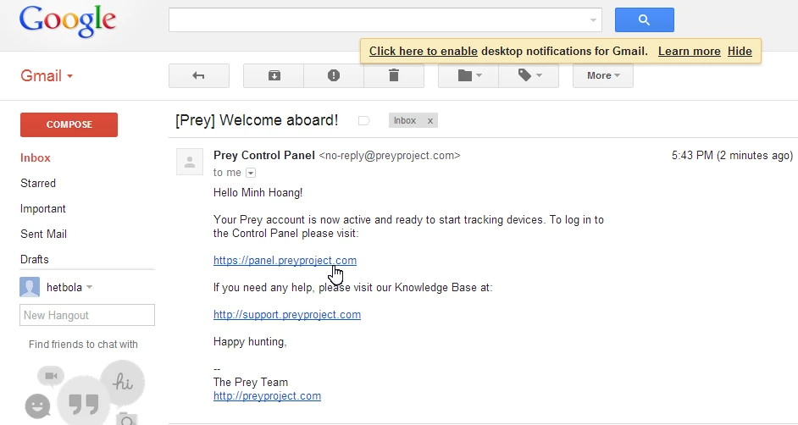Open the panel.preyproject.com link

(285, 261)
